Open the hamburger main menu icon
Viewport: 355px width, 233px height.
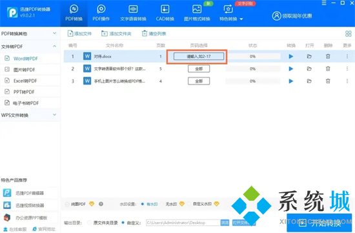point(324,3)
